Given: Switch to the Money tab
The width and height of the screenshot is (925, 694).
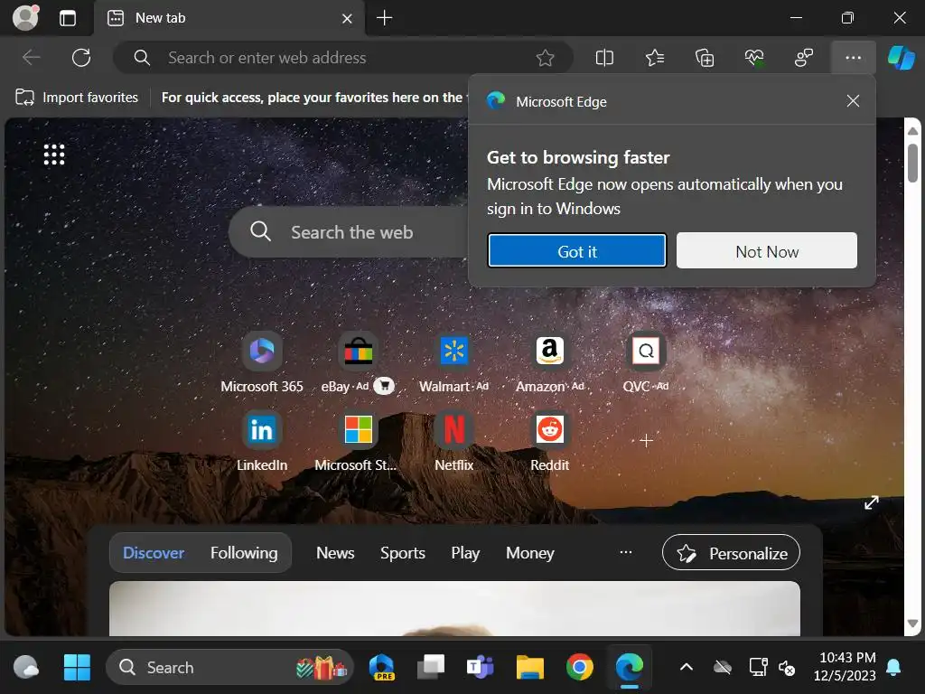Looking at the screenshot, I should tap(529, 553).
